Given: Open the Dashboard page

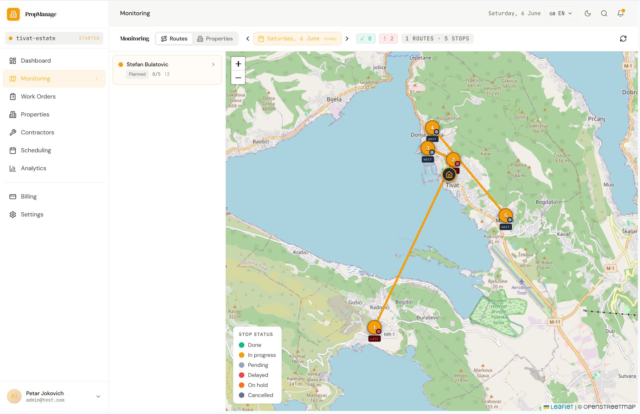Looking at the screenshot, I should click(54, 61).
